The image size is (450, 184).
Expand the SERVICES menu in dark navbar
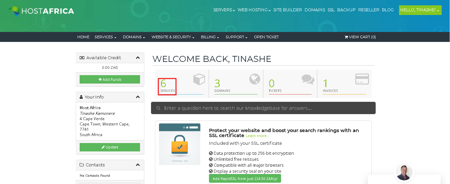click(x=105, y=37)
